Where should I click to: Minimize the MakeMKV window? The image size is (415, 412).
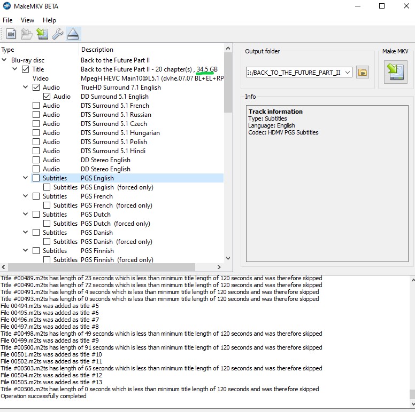pyautogui.click(x=358, y=6)
